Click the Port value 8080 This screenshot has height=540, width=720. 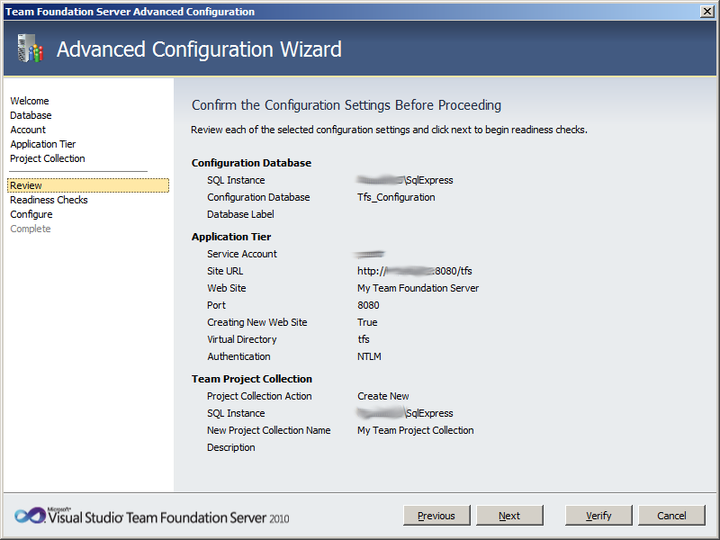click(368, 305)
